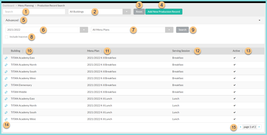Edit TITAN Academy East Breakfast record pencil icon
The width and height of the screenshot is (267, 135).
pyautogui.click(x=6, y=58)
